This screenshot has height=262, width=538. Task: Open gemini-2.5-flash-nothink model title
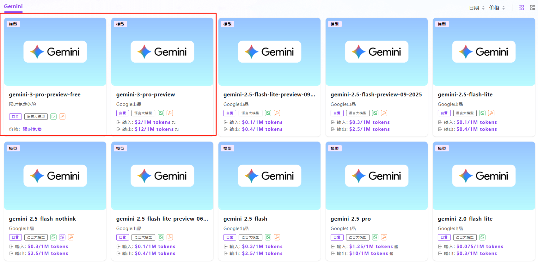42,219
